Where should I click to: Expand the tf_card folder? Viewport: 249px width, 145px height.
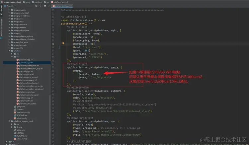[x=12, y=127]
